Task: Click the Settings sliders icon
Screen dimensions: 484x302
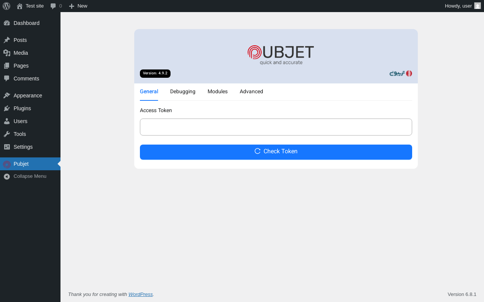Action: coord(7,147)
